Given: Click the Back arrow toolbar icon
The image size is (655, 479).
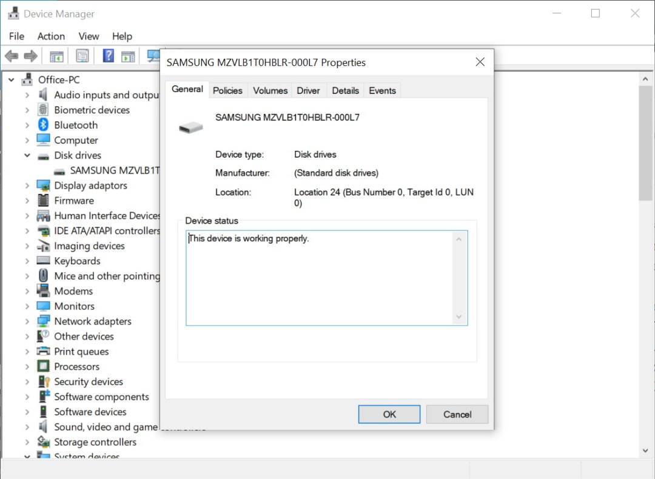Looking at the screenshot, I should [x=12, y=56].
